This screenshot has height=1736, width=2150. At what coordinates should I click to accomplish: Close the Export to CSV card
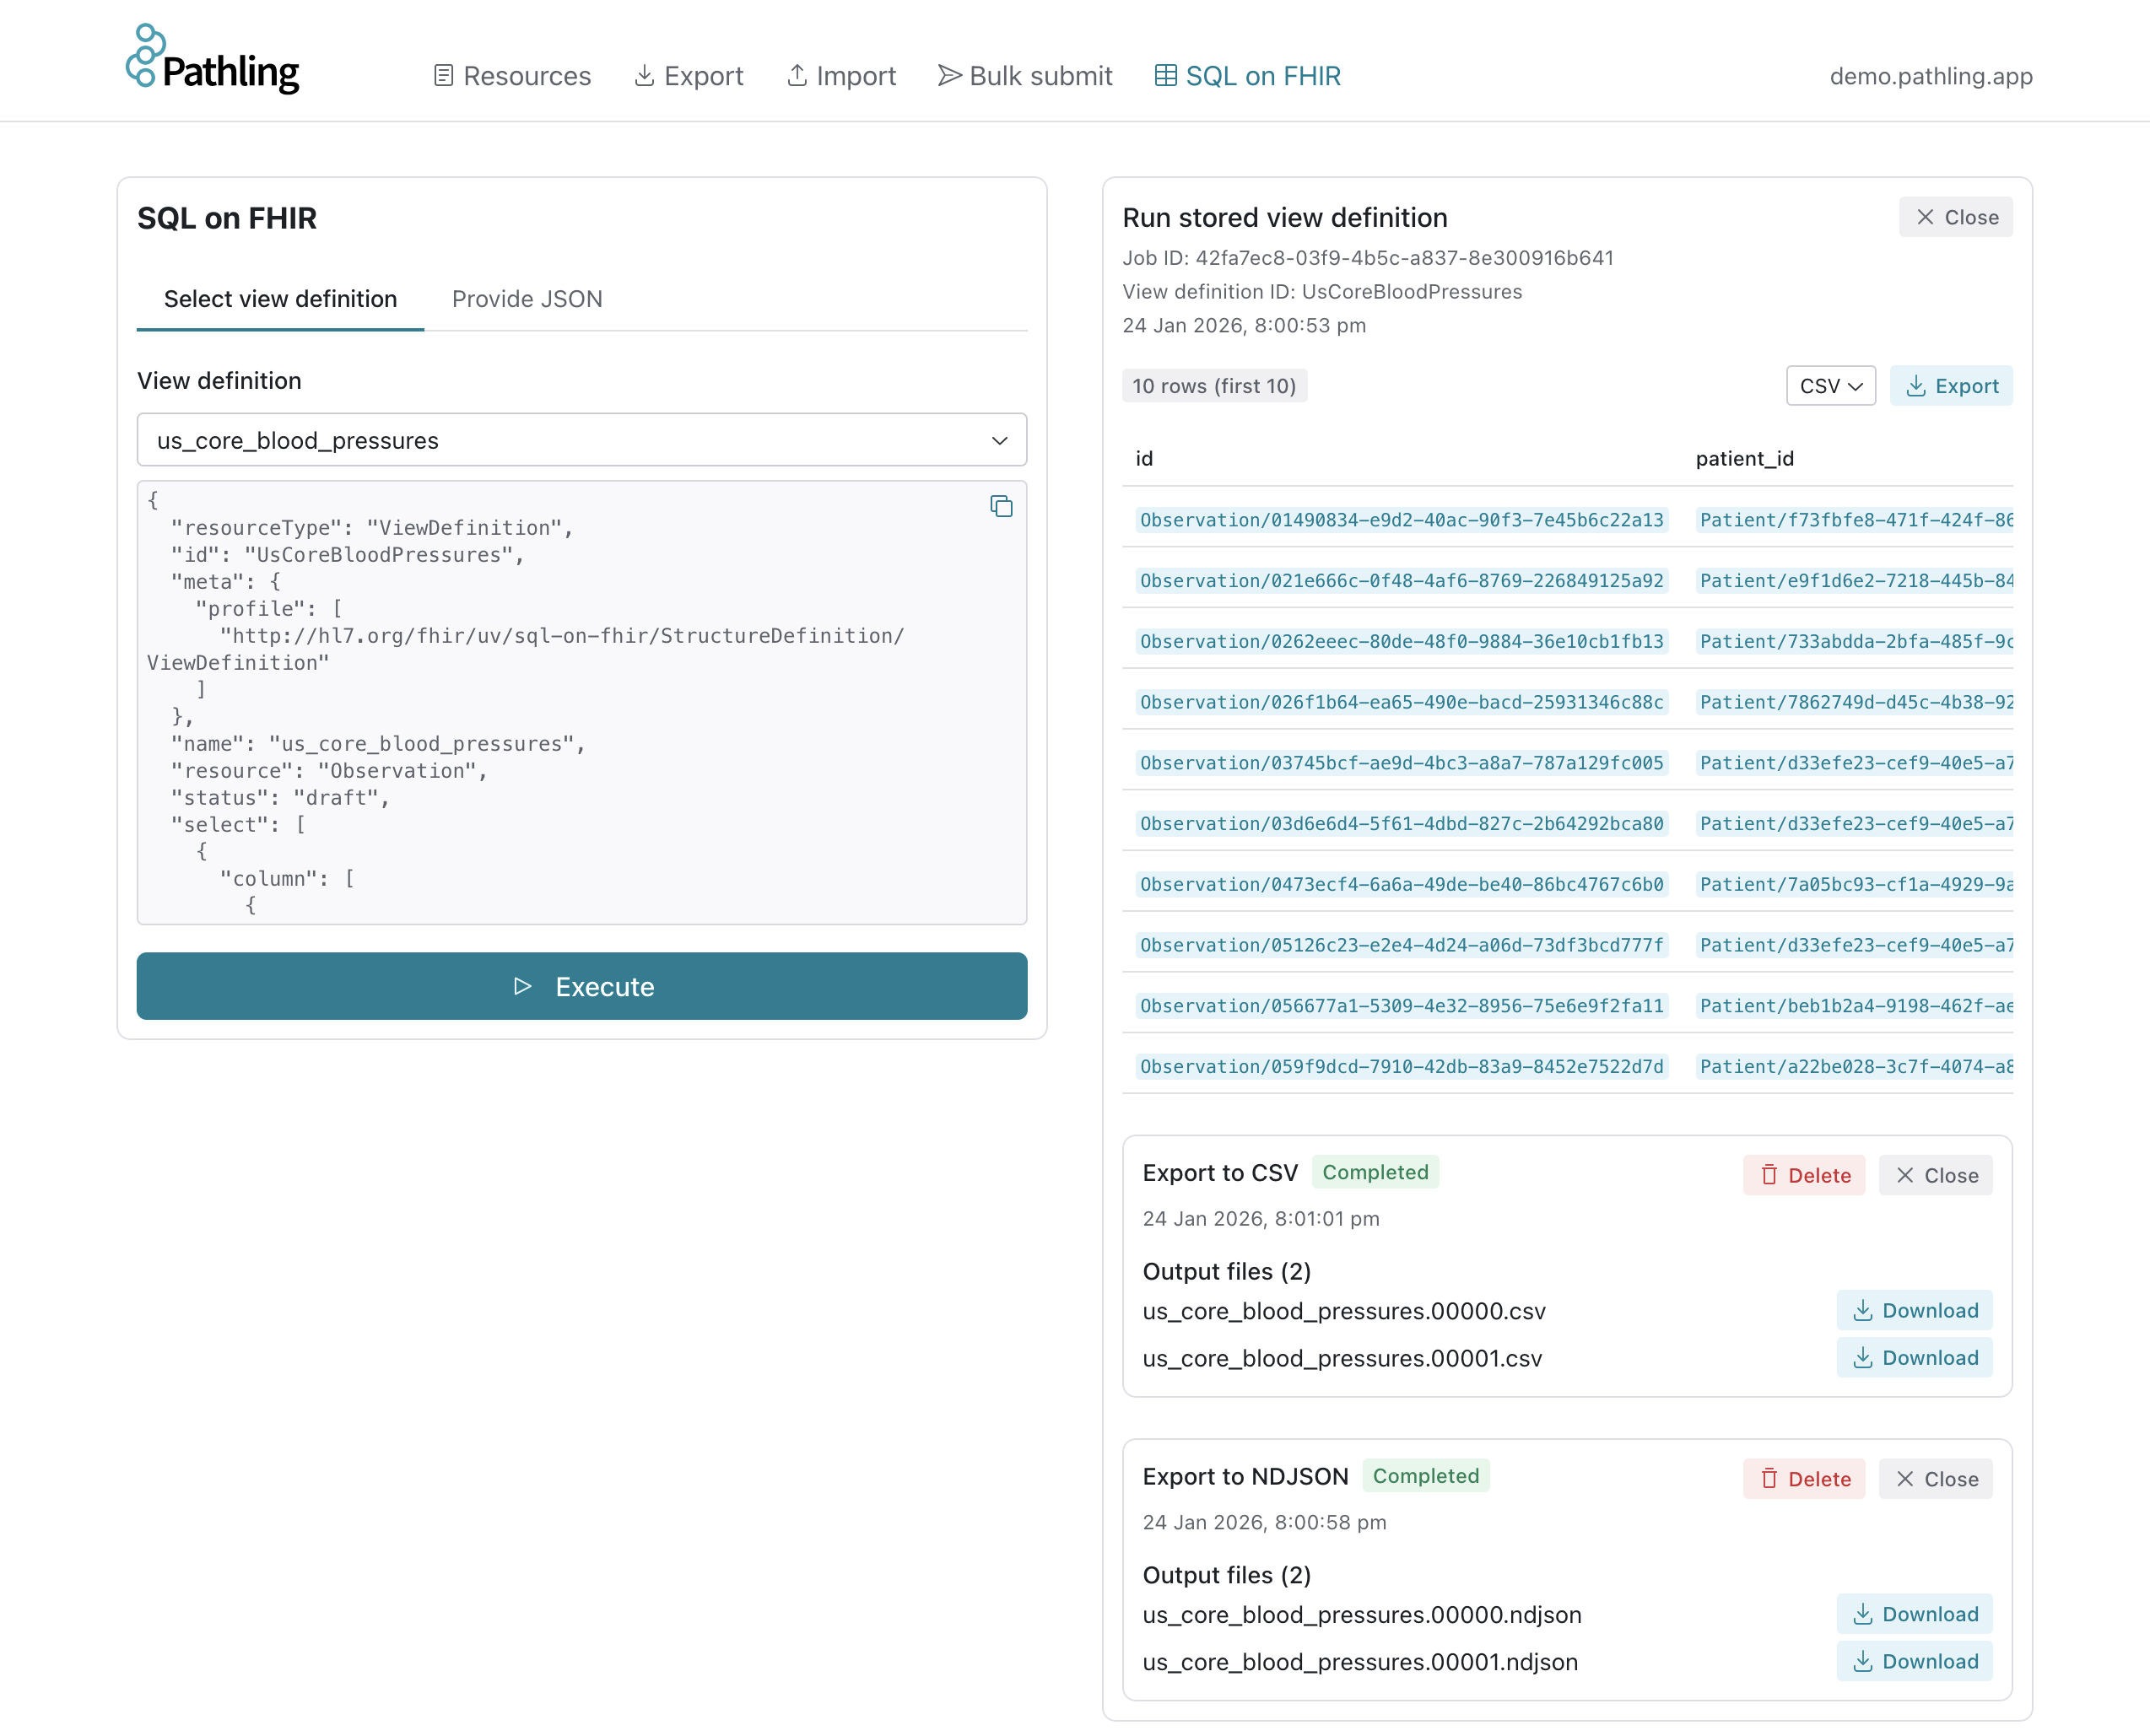click(x=1936, y=1175)
